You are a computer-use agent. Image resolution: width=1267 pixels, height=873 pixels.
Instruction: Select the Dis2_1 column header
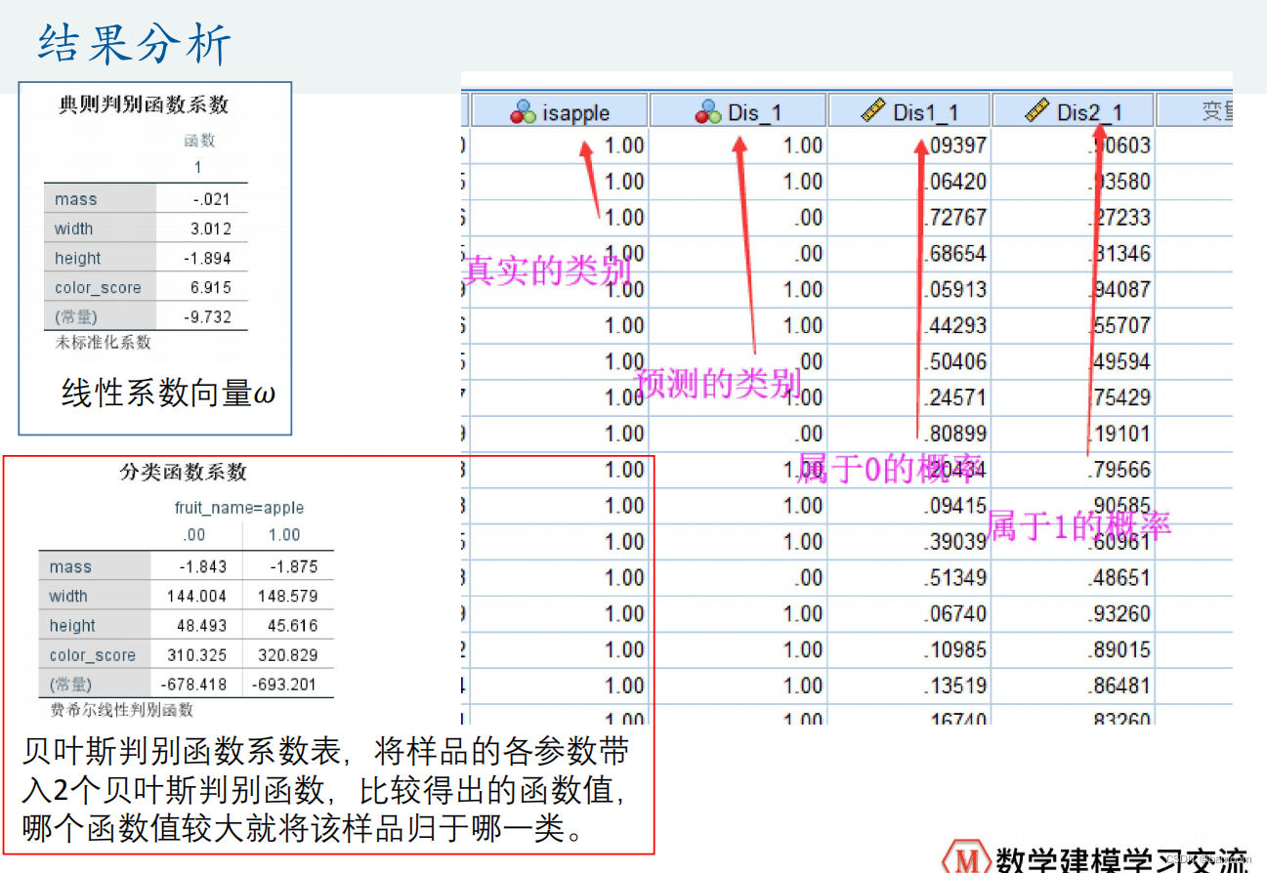click(1074, 110)
